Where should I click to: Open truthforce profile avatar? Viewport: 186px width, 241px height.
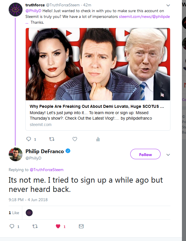[16, 10]
